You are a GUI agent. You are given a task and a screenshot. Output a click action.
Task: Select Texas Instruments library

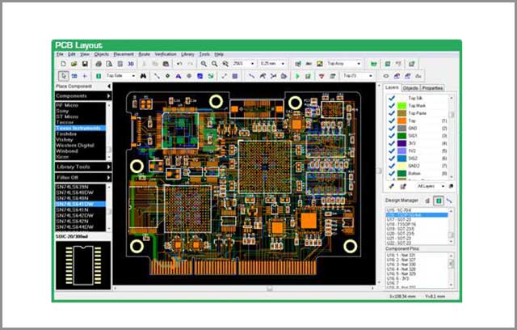[81, 128]
